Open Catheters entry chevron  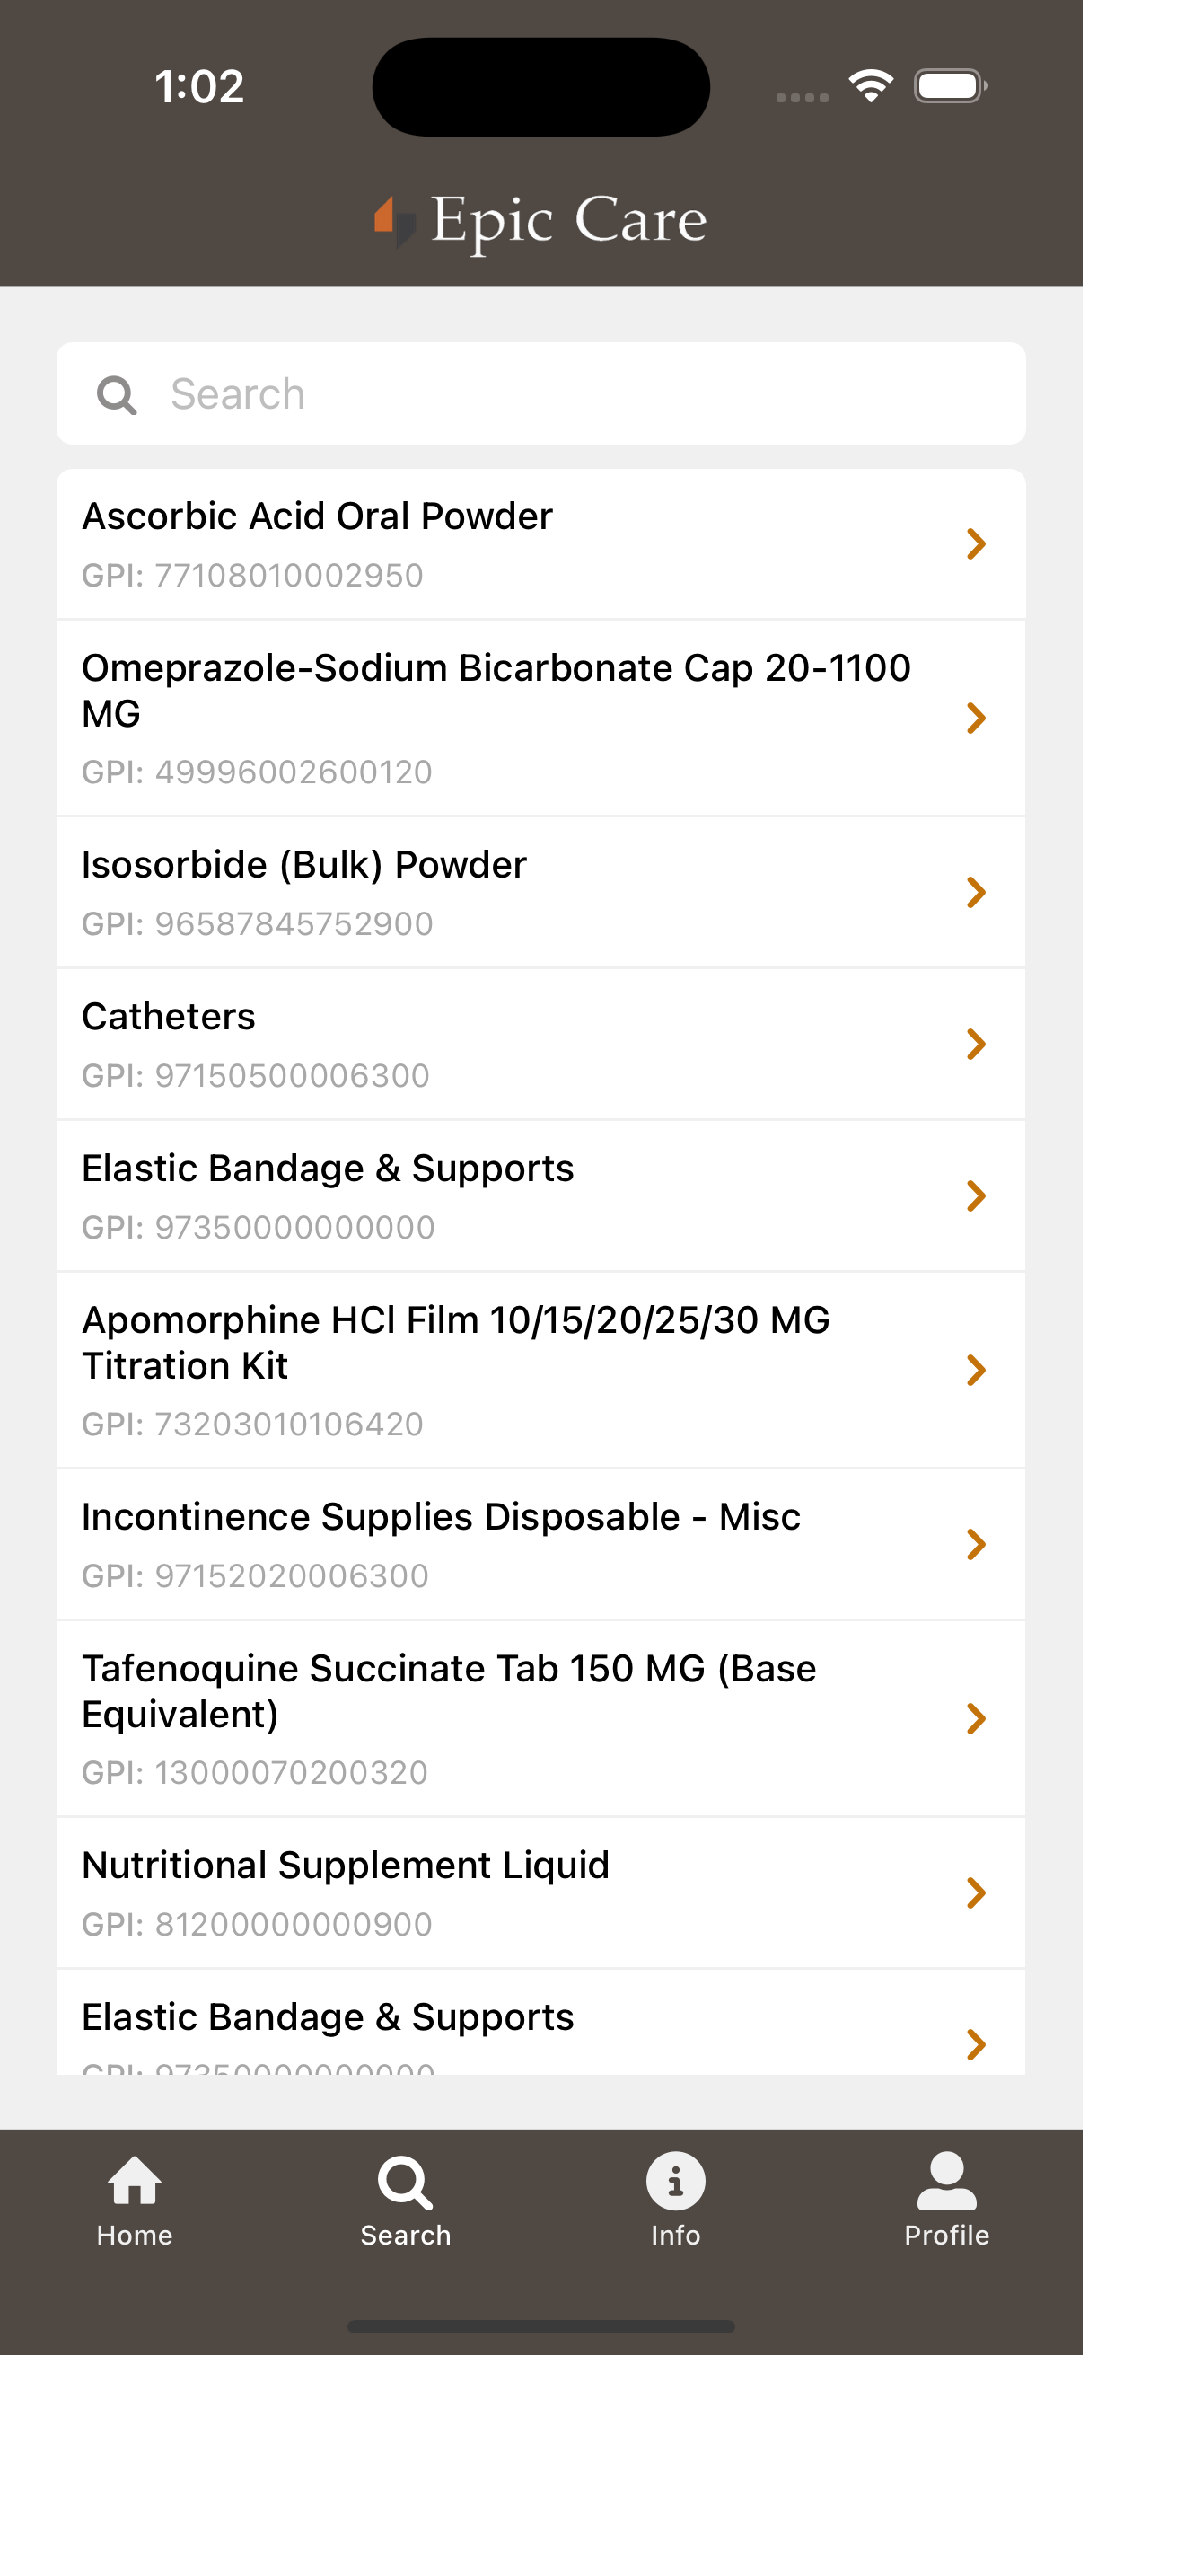[x=976, y=1044]
